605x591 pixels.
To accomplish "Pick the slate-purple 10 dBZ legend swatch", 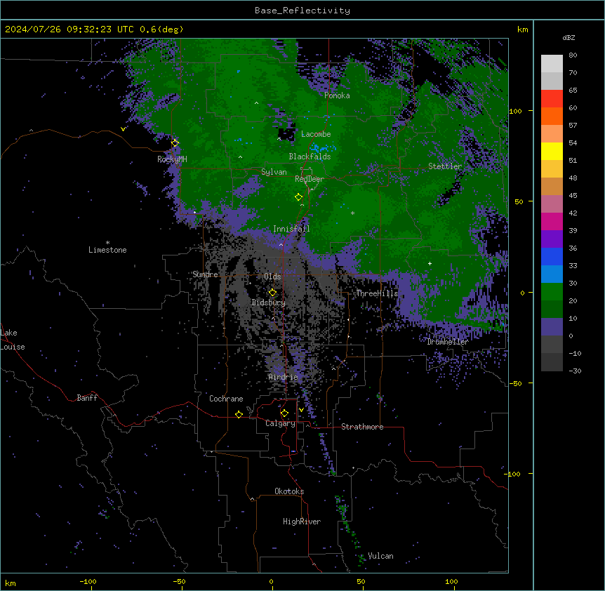I will pyautogui.click(x=552, y=327).
